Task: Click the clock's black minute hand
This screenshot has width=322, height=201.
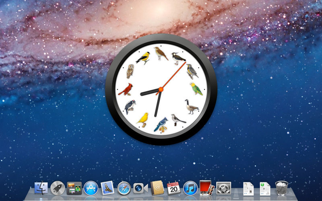Action: coord(158,104)
